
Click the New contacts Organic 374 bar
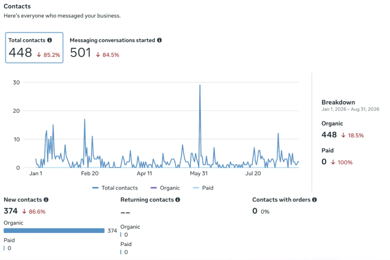tap(54, 230)
